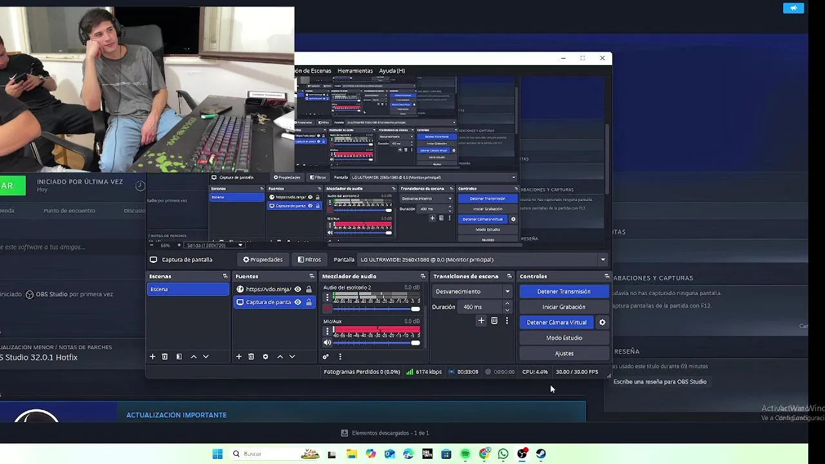825x464 pixels.
Task: Toggle visibility of https://vdo.ninja source
Action: point(298,289)
